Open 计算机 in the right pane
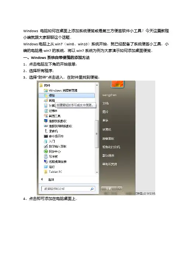 [x=107, y=129]
